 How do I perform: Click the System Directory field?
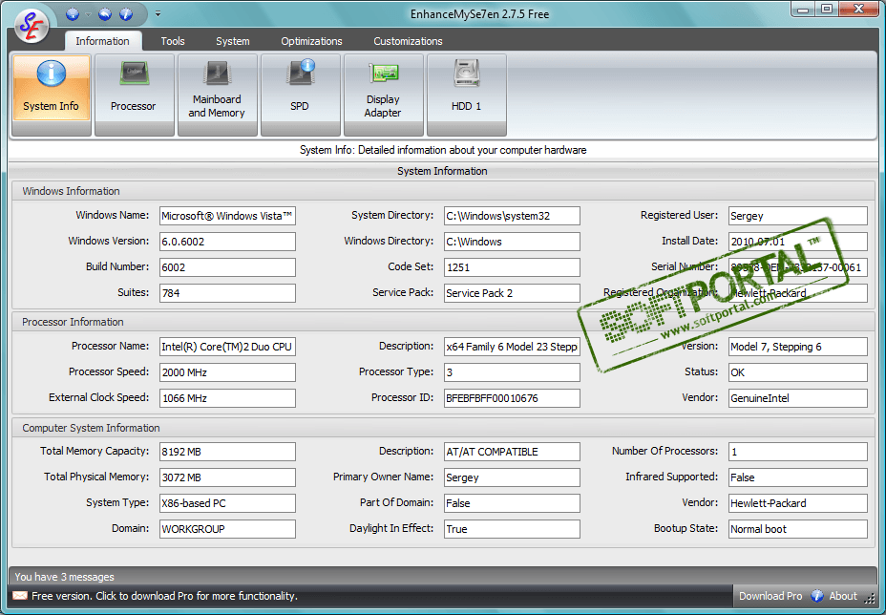pos(512,216)
